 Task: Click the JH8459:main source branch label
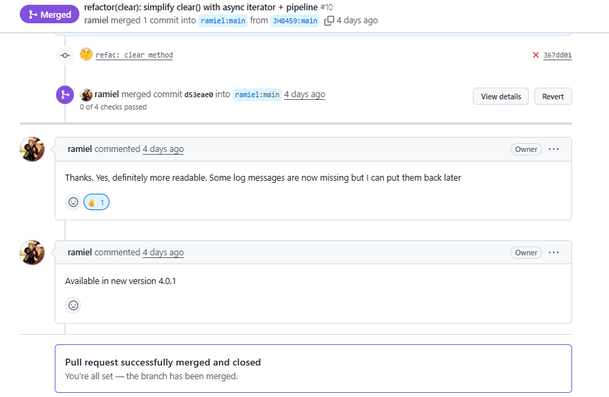click(295, 21)
